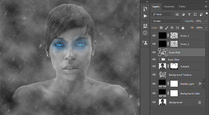Open the Kind filter dropdown
Screen dimensions: 209x115
[162, 14]
